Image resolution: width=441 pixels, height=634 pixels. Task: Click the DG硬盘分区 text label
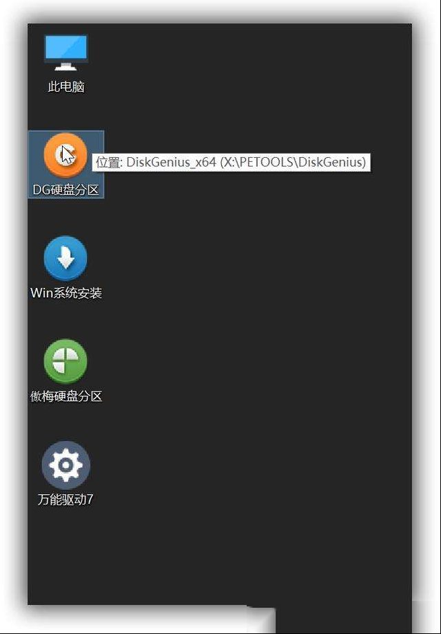(x=66, y=190)
